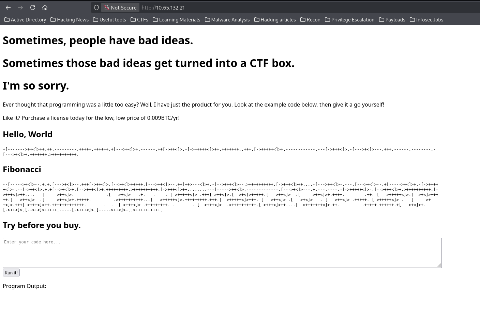480x320 pixels.
Task: Click the Useful tools folder icon
Action: tap(96, 19)
